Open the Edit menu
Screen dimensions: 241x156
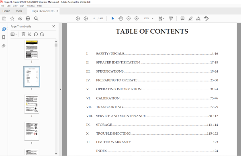tap(8, 6)
